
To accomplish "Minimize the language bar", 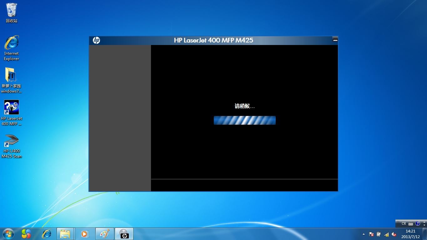I will click(424, 222).
